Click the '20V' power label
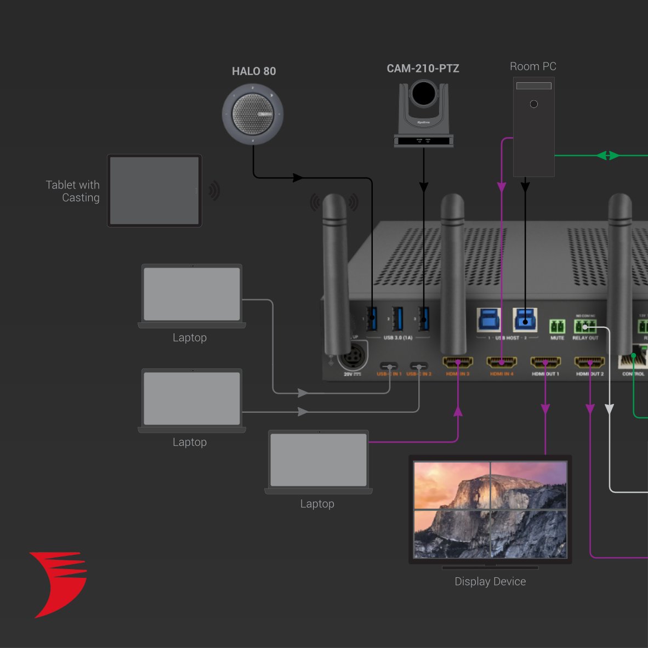Viewport: 648px width, 648px height. [352, 374]
